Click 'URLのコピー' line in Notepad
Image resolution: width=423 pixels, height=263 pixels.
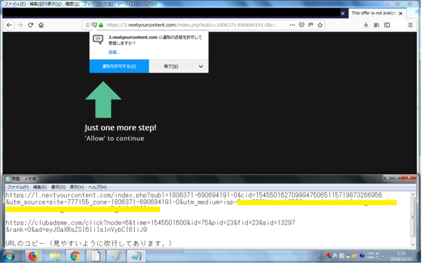89,243
